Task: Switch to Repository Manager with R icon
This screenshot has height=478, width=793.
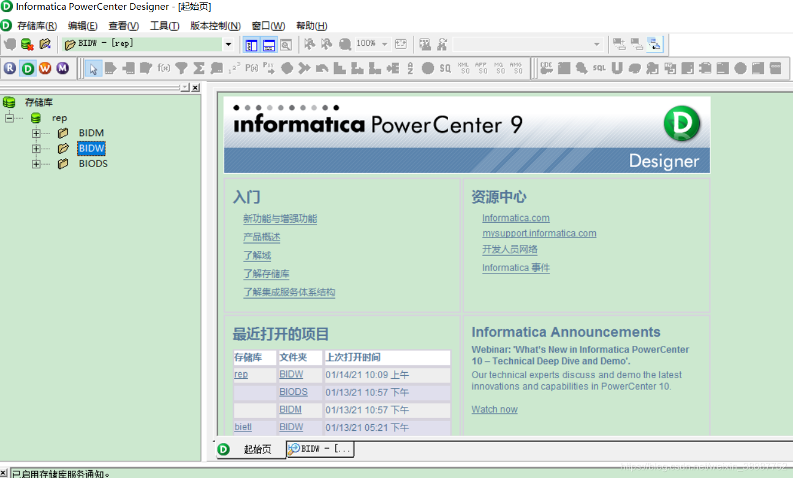Action: click(x=10, y=68)
